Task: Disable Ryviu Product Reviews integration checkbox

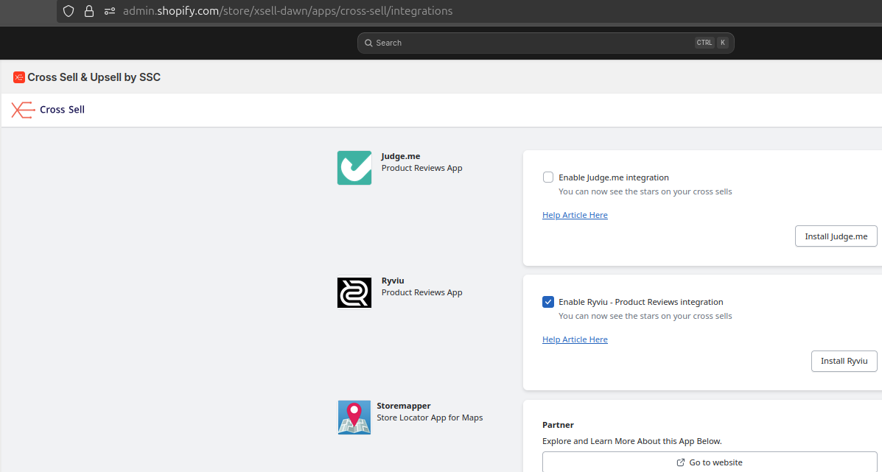Action: (548, 302)
